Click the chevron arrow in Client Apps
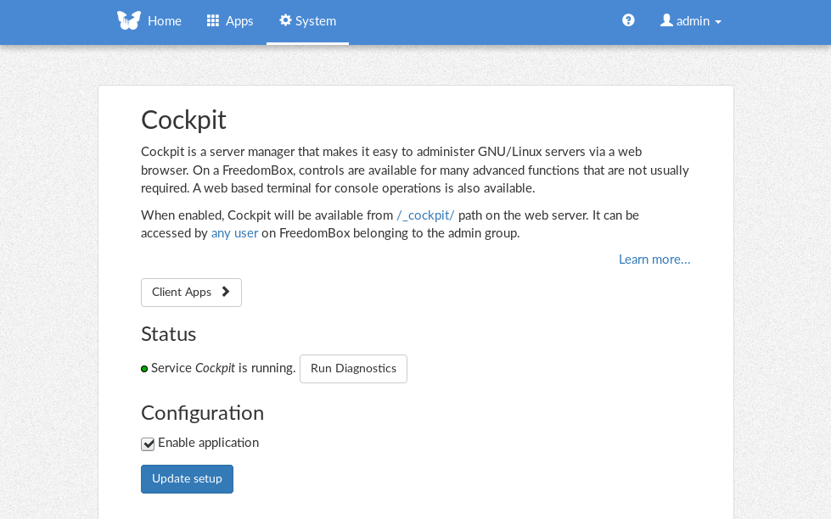831x519 pixels. click(x=226, y=292)
